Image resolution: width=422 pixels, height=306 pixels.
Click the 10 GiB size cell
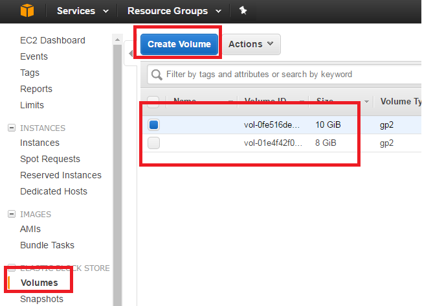pos(328,125)
